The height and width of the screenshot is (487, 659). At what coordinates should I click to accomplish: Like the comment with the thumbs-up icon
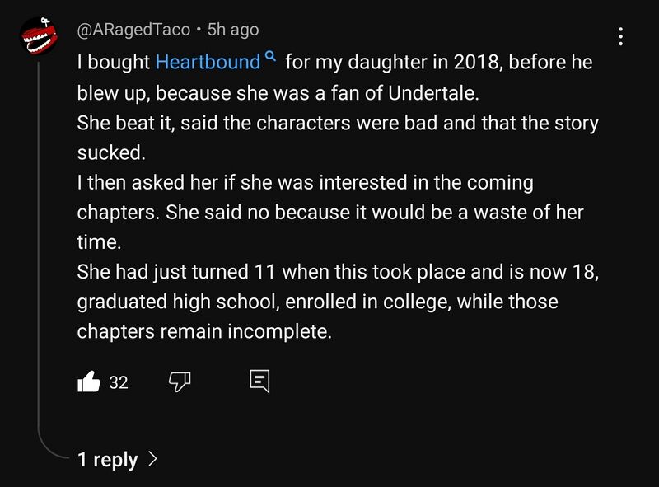coord(88,382)
